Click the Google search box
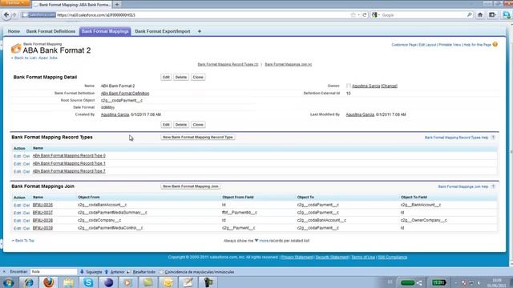 pos(422,15)
